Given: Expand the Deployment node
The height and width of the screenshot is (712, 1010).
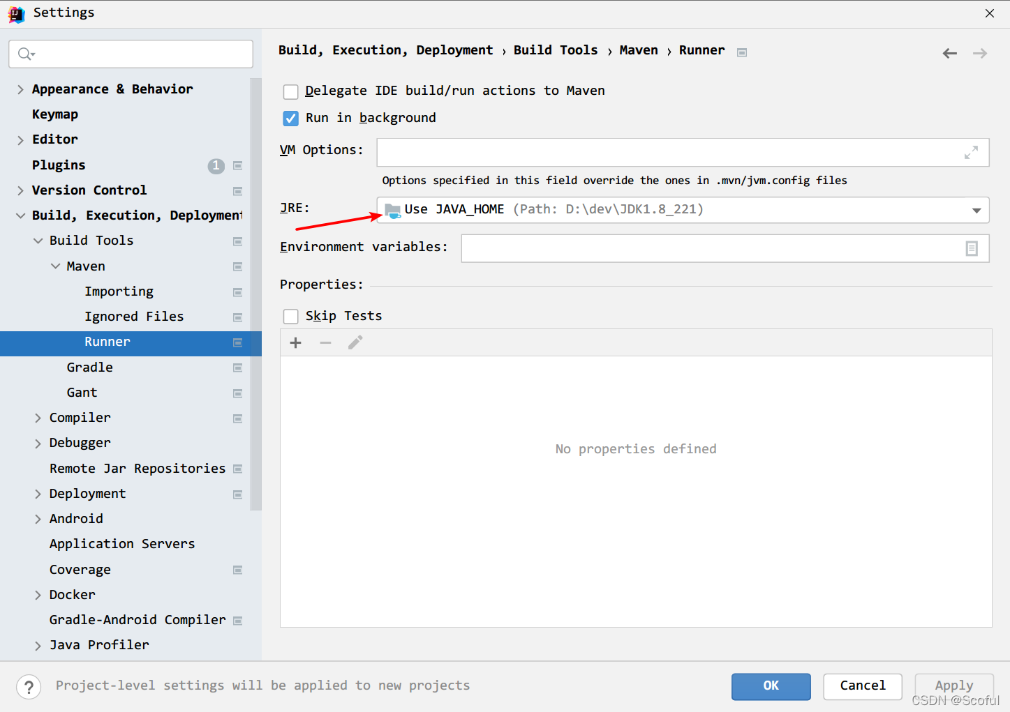Looking at the screenshot, I should (38, 494).
